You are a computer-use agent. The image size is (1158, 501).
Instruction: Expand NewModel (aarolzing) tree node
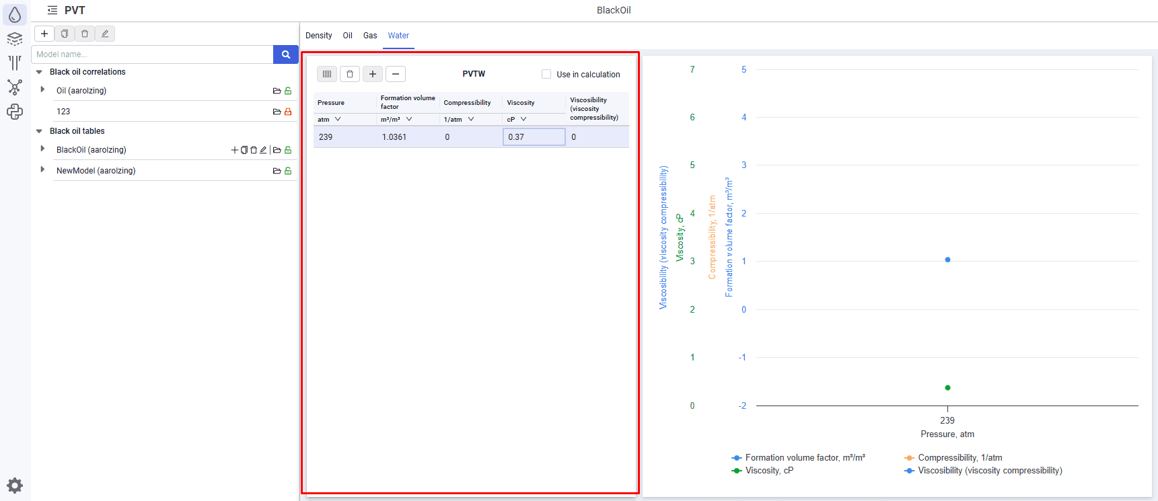tap(42, 169)
